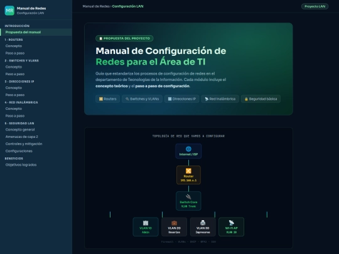This screenshot has width=339, height=254.
Task: Select the Switches y VLANs chip
Action: pyautogui.click(x=142, y=99)
